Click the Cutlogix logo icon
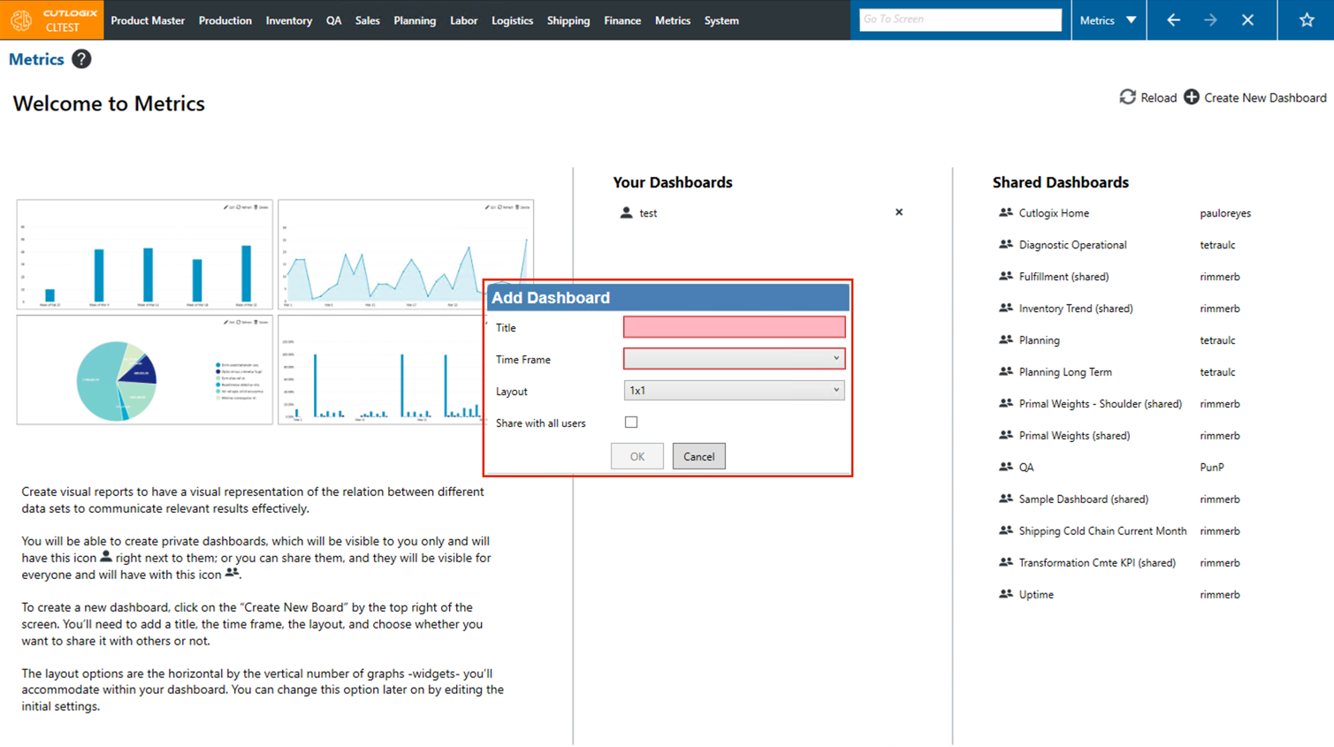1334x747 pixels. tap(21, 20)
